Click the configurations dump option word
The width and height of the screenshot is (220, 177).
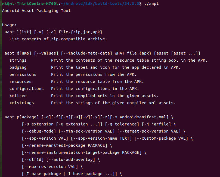[x=26, y=89]
